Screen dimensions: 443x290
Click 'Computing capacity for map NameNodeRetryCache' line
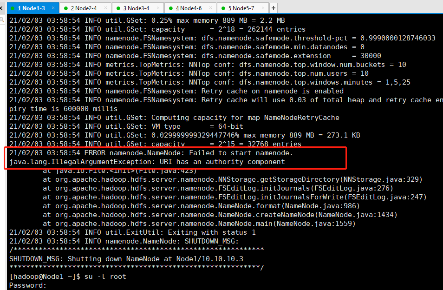tap(174, 118)
